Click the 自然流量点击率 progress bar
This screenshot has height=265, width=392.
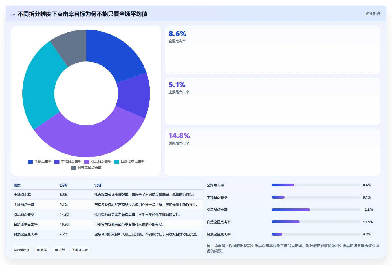click(316, 222)
